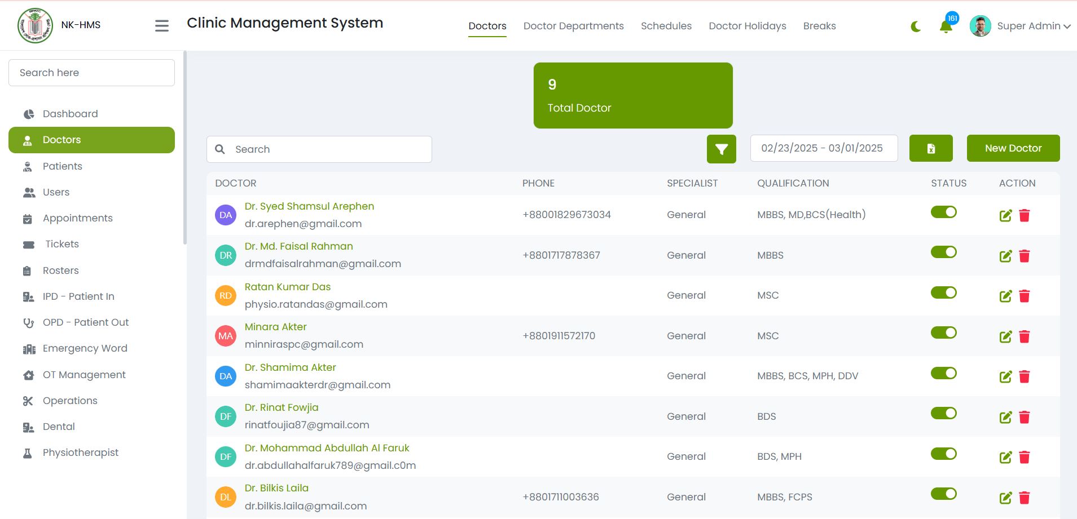Open Dr. Rinat Fowjia profile link
The image size is (1077, 519).
[282, 407]
